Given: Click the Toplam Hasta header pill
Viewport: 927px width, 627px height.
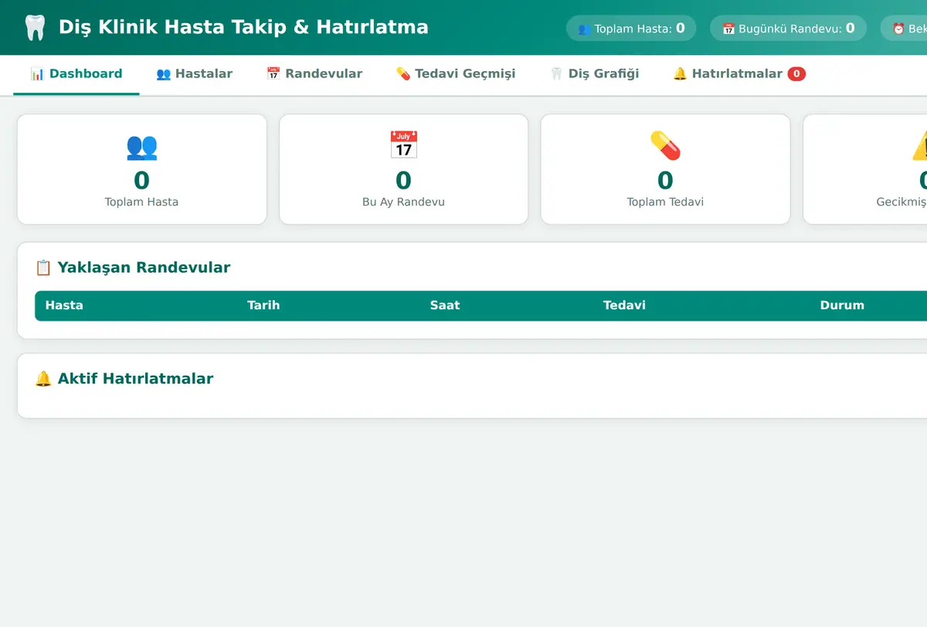Looking at the screenshot, I should (631, 29).
